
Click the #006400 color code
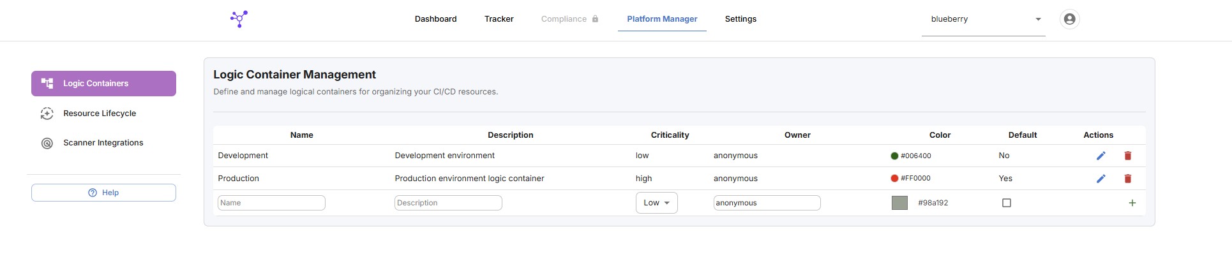pos(916,156)
